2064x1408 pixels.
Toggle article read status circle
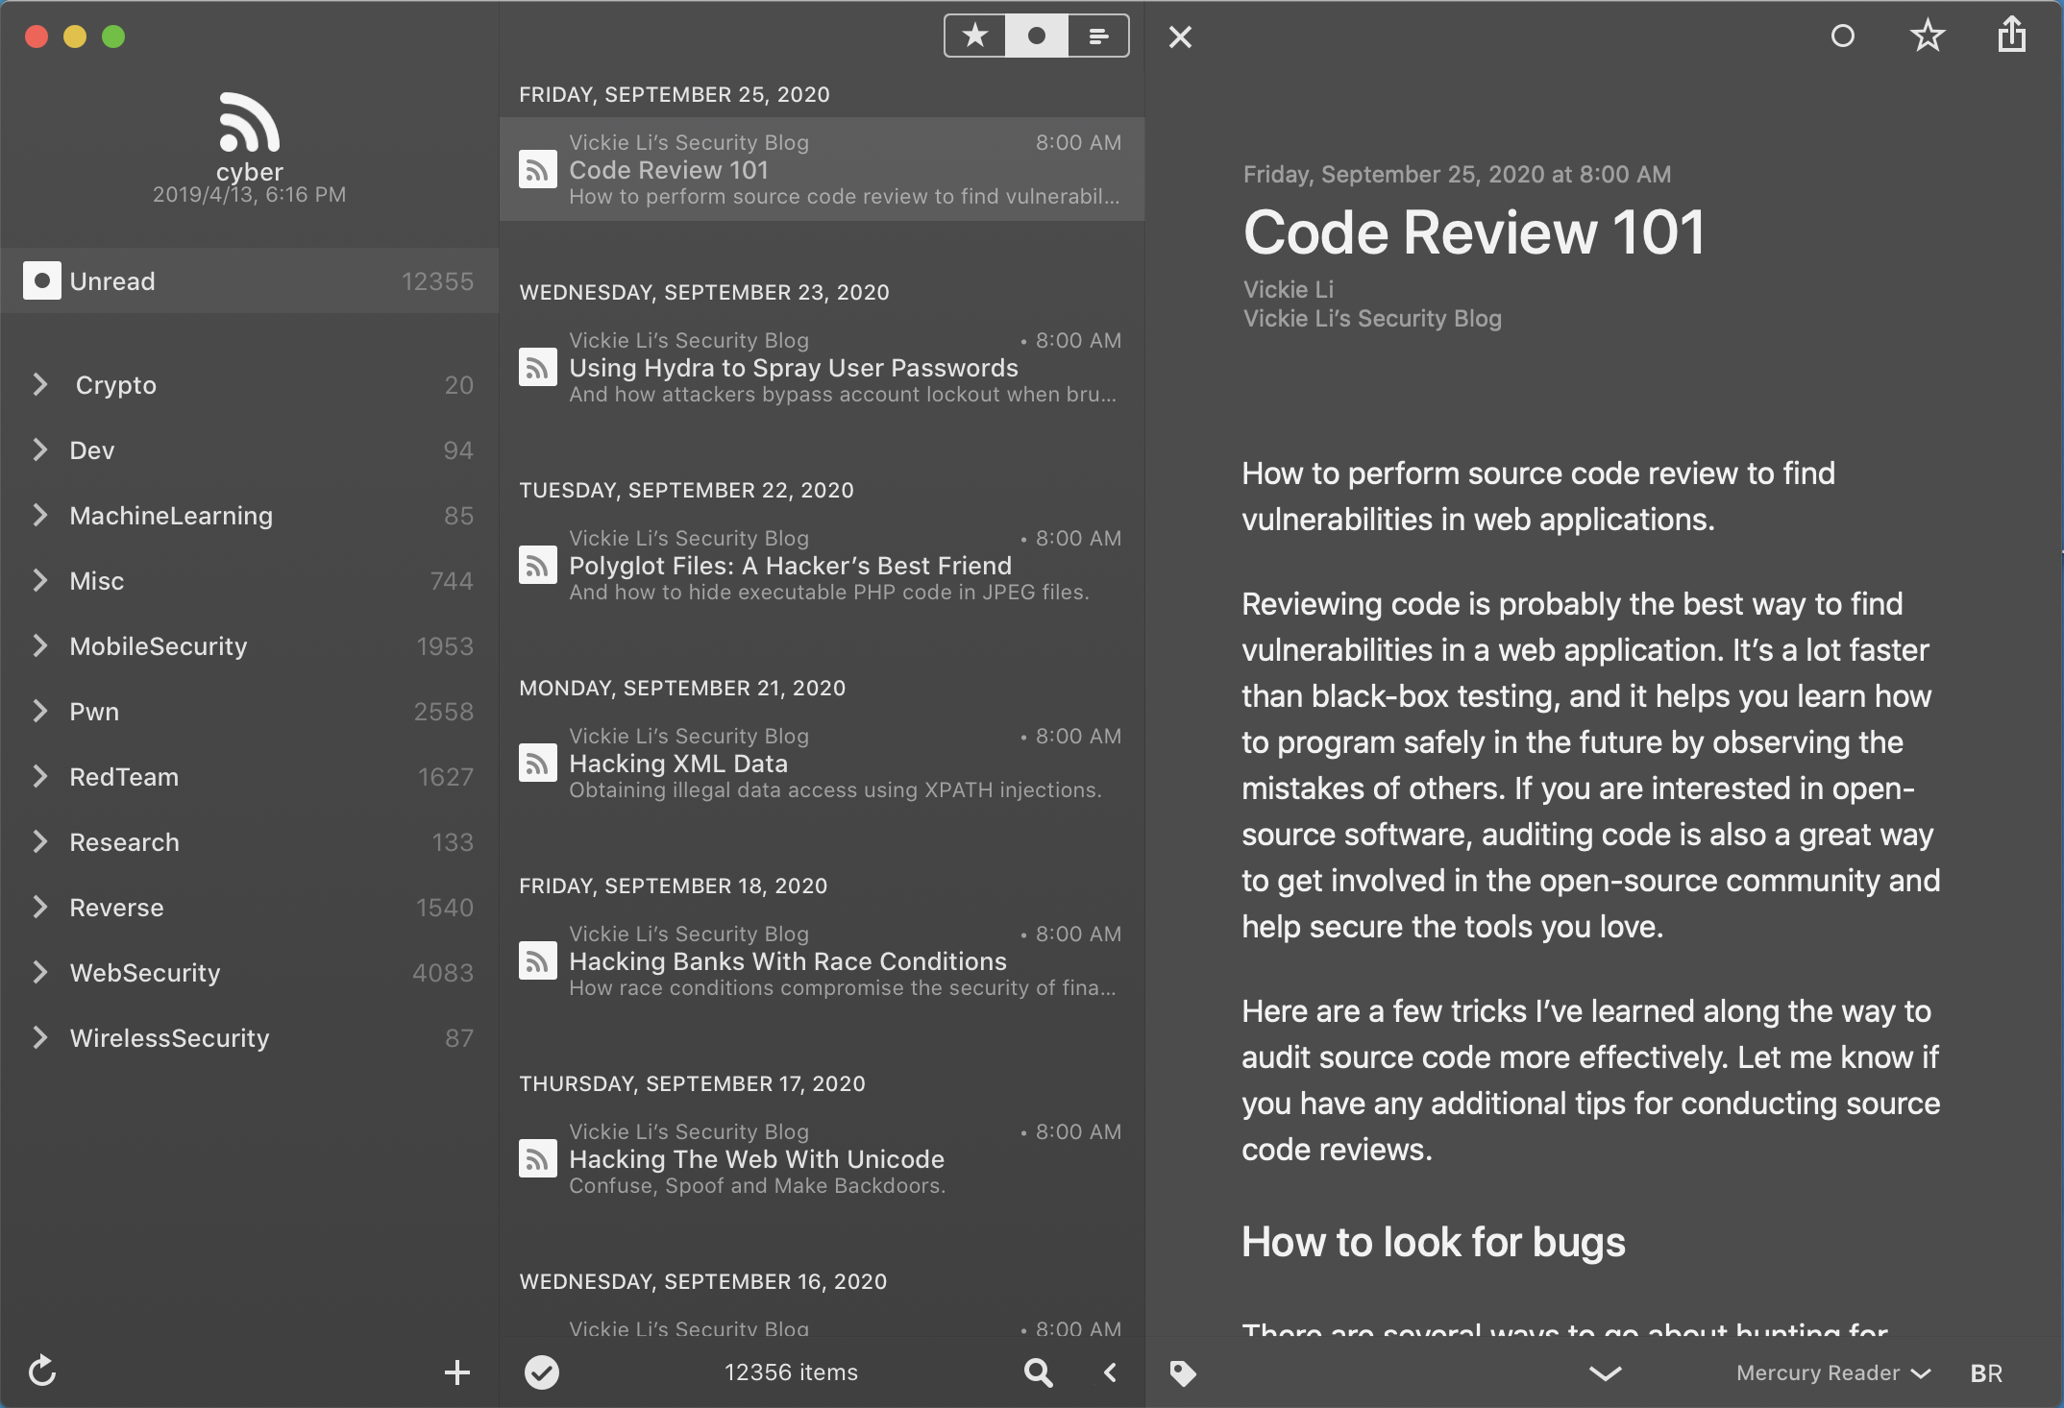coord(1842,36)
